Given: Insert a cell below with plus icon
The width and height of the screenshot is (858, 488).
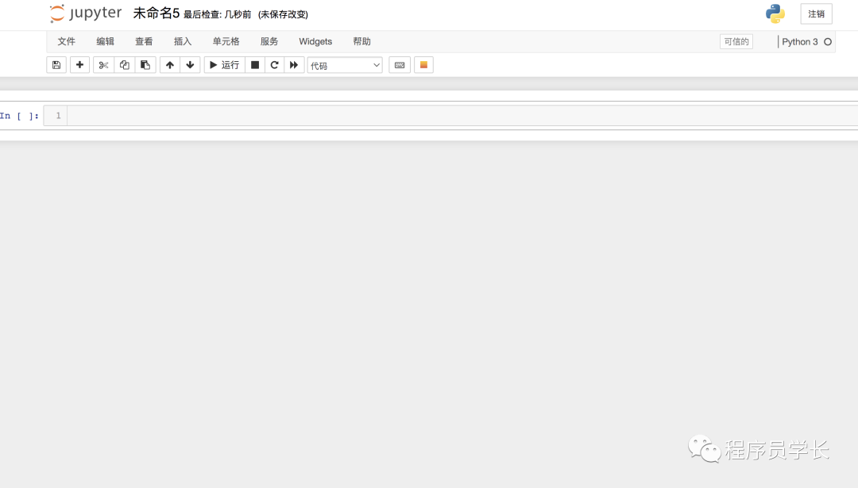Looking at the screenshot, I should [x=80, y=65].
